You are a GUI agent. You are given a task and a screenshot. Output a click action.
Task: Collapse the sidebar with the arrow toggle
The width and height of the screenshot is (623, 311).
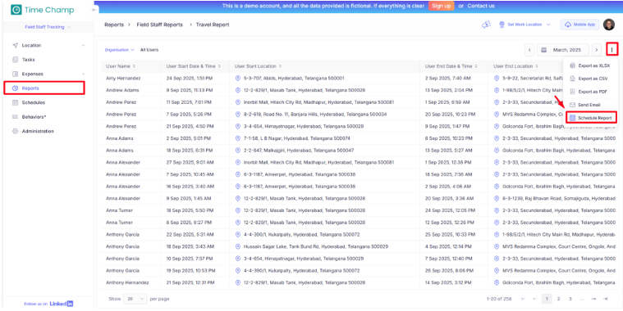click(94, 11)
